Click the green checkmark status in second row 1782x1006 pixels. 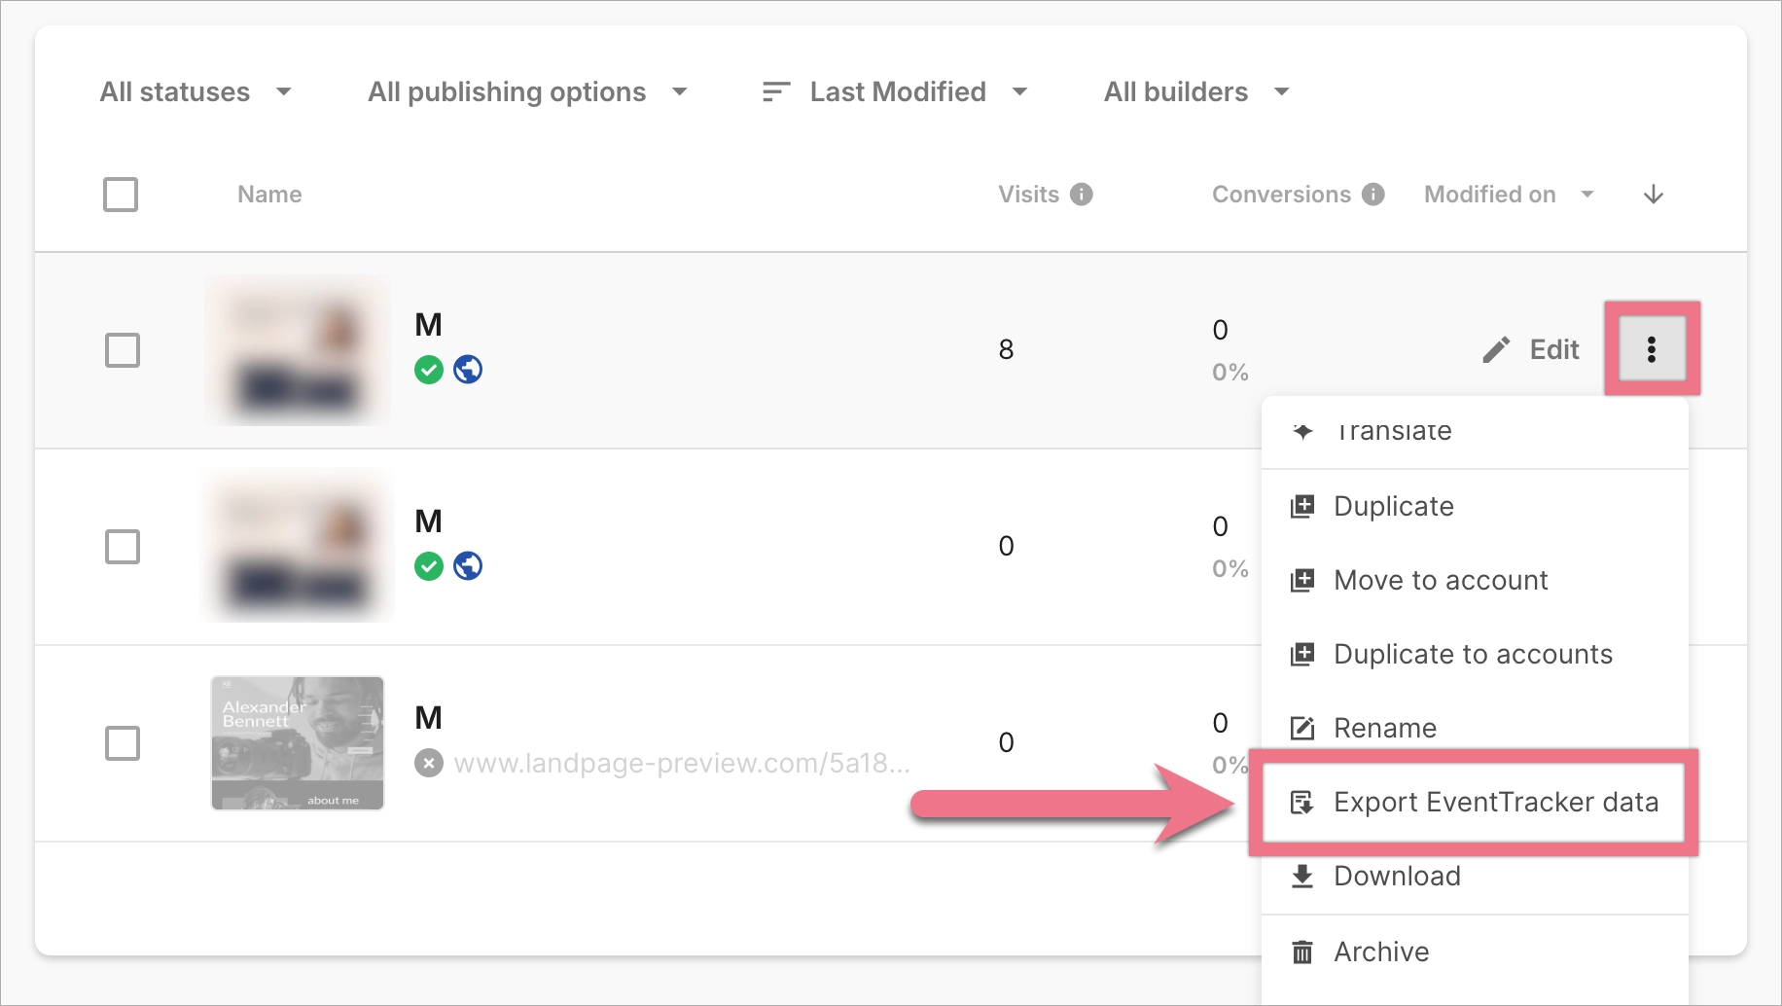[x=429, y=566]
